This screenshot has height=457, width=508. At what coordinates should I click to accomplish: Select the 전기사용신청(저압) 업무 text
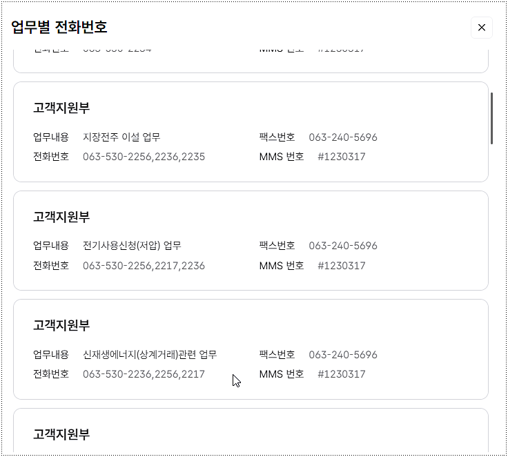(132, 246)
